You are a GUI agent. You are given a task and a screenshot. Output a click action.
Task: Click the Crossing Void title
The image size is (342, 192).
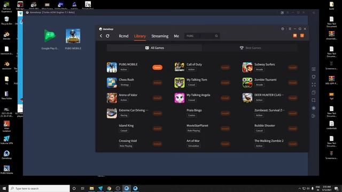pos(128,141)
